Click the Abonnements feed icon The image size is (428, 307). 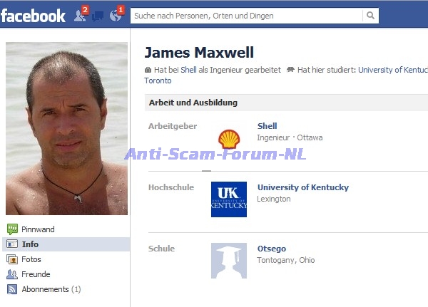(12, 289)
